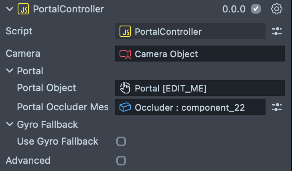Click the PortalController header title
Viewport: 292px width, 171px height.
[x=68, y=9]
